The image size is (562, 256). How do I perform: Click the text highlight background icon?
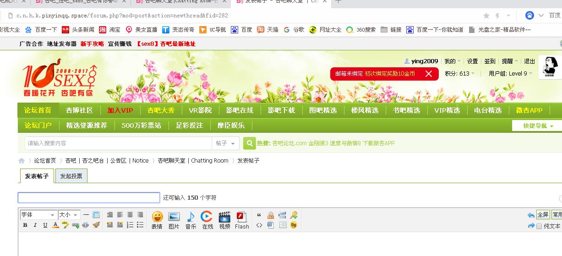click(x=65, y=225)
